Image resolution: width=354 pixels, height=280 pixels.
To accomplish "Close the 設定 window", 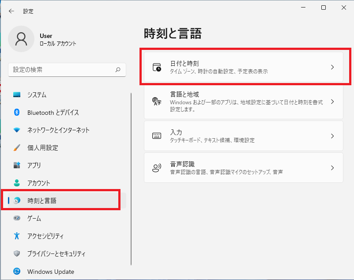I will pos(343,8).
